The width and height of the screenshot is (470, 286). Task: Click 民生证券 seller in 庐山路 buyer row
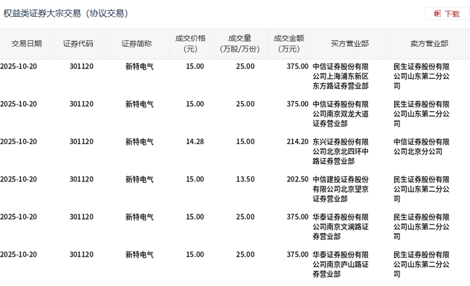pos(422,265)
